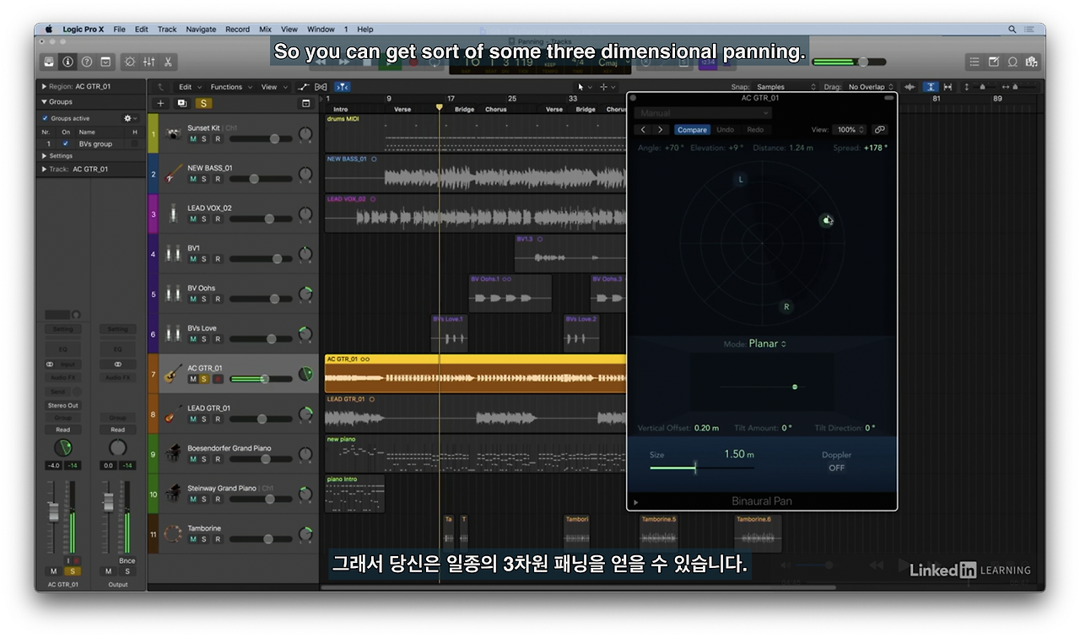Open the Track menu
The width and height of the screenshot is (1080, 638).
pyautogui.click(x=167, y=29)
